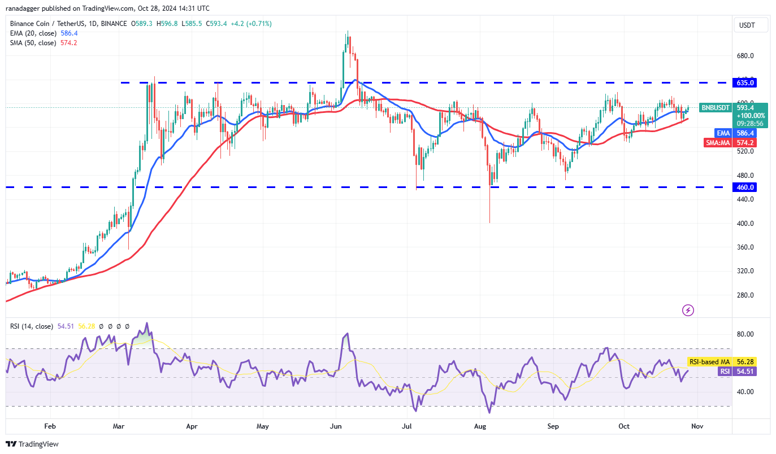Click the EMA value 586.4 in legend
The width and height of the screenshot is (776, 454).
(68, 33)
